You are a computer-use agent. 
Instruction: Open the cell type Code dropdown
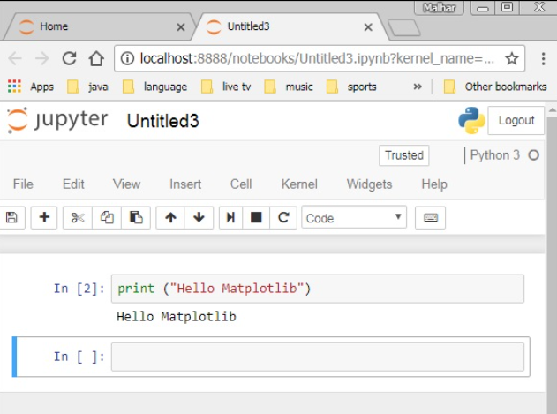[x=354, y=217]
